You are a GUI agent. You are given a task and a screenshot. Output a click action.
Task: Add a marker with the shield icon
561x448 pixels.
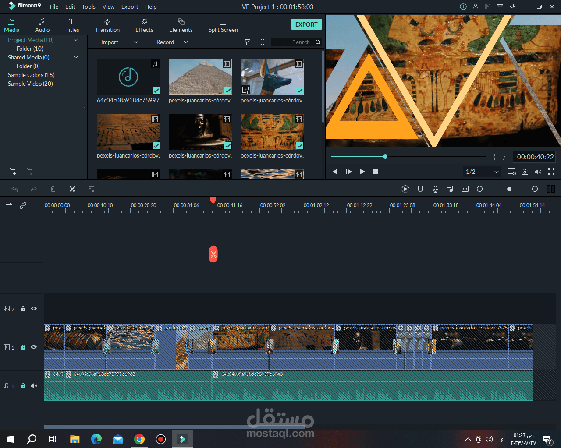(x=420, y=189)
